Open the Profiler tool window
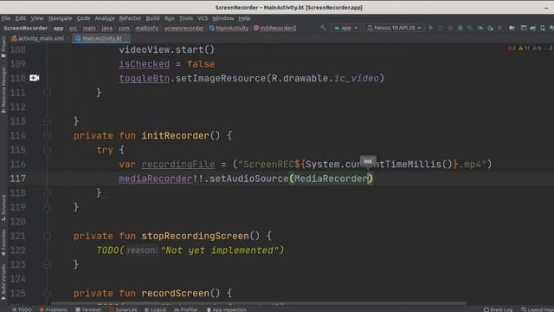Image resolution: width=554 pixels, height=312 pixels. point(186,309)
